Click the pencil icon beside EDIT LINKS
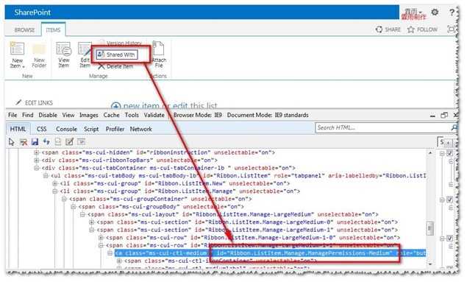This screenshot has width=467, height=282. coord(18,102)
